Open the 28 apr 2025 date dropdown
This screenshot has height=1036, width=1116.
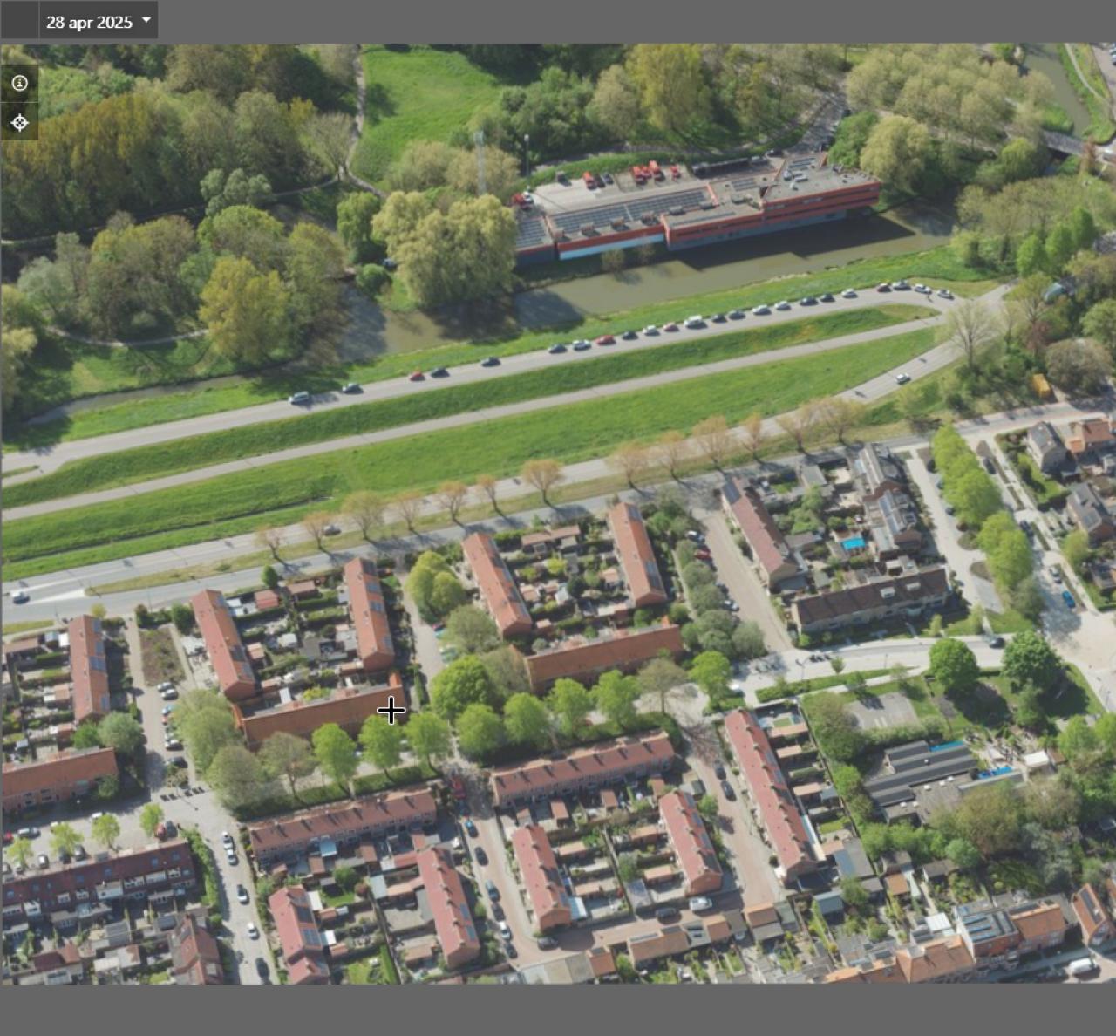(x=99, y=21)
